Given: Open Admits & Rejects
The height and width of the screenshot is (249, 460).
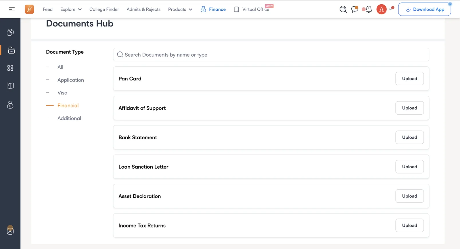Looking at the screenshot, I should [143, 9].
